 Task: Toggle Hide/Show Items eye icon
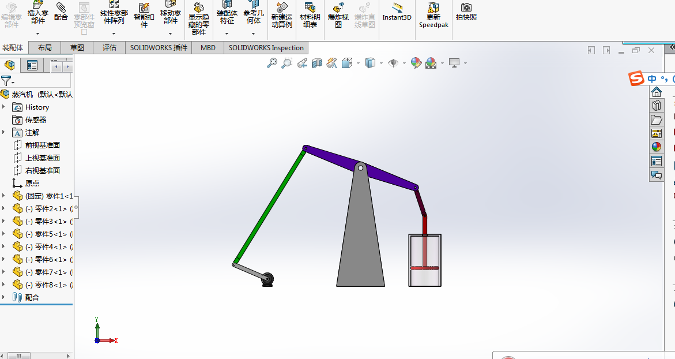[x=393, y=63]
